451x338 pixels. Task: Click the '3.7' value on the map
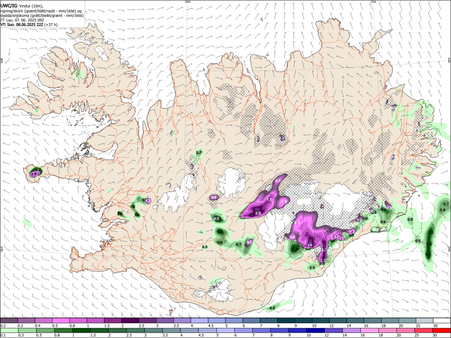pos(310,246)
